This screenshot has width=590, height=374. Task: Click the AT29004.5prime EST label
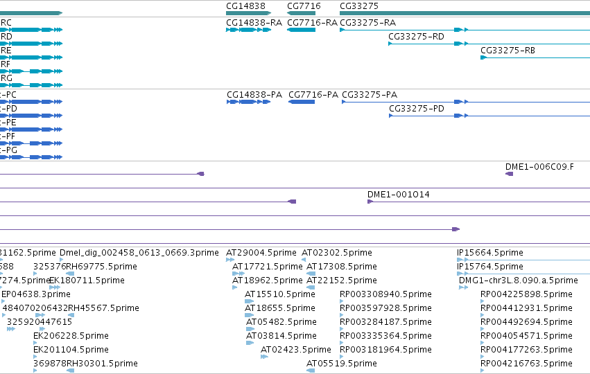261,253
